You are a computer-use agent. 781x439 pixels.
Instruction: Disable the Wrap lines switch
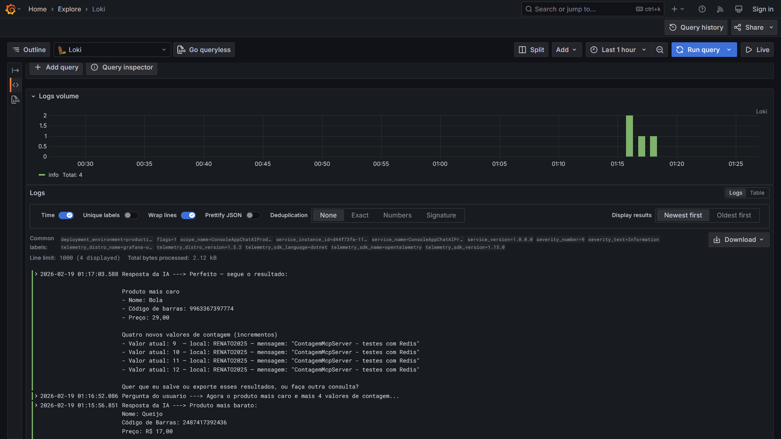(188, 215)
